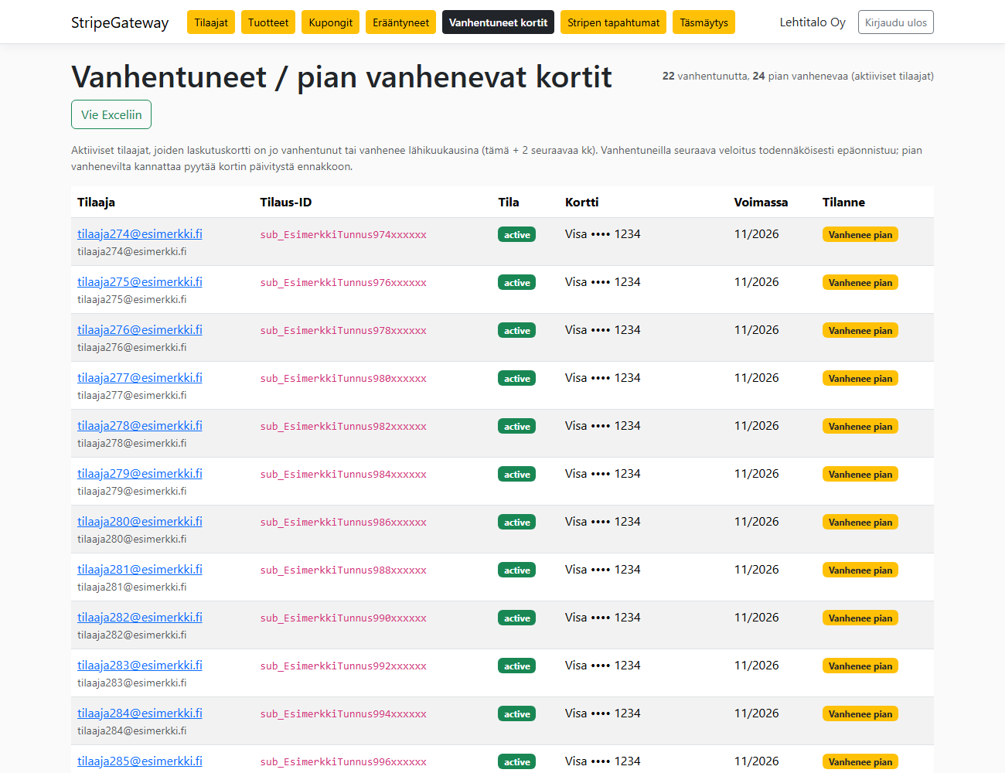Click Vanhenee pian badge for tilaaja276

(860, 331)
